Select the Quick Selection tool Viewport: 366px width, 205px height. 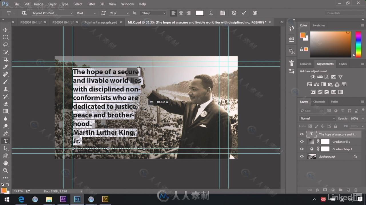tap(5, 52)
